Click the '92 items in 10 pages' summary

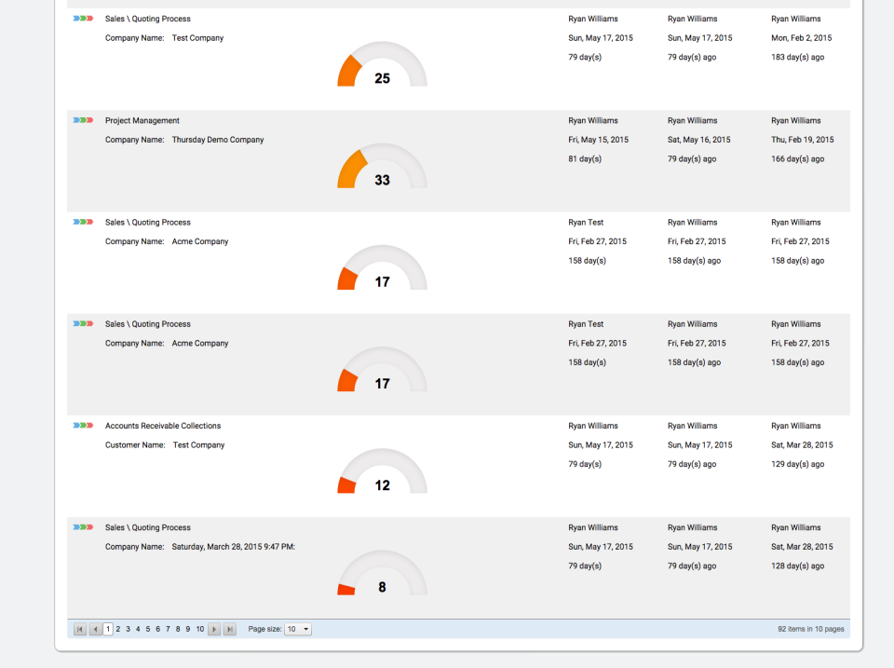pos(811,629)
